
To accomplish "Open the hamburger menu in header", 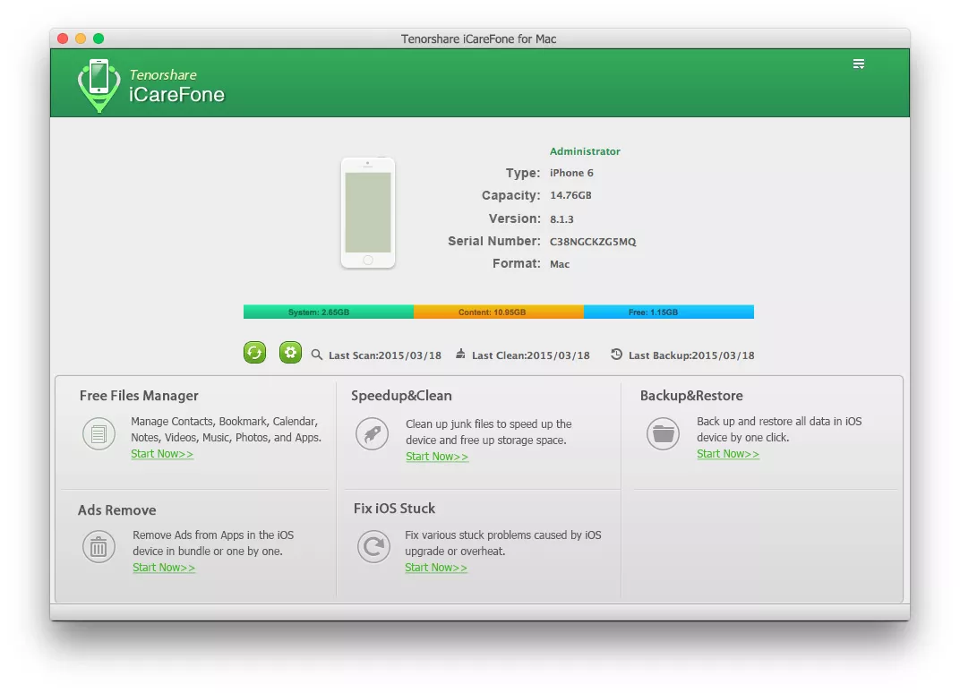I will 859,64.
